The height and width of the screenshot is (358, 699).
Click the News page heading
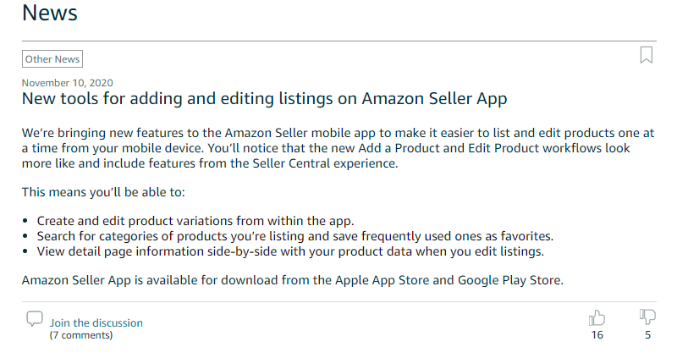50,14
